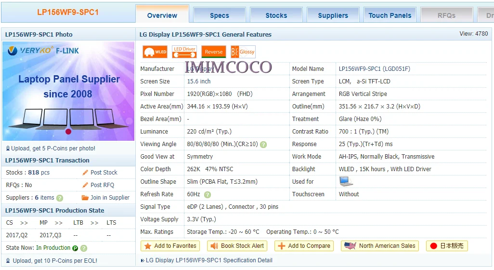Click pixel number 1920(RGB)×1080 (FHD)

point(220,94)
